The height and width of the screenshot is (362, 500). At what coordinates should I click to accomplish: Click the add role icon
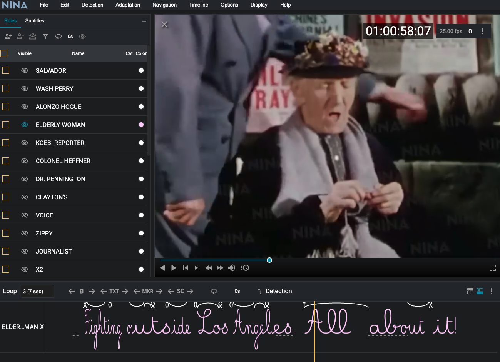pos(8,37)
